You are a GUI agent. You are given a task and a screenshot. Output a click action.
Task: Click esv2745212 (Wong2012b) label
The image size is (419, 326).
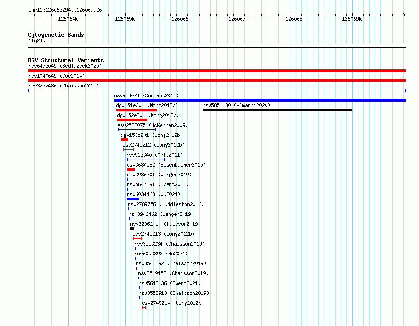tap(153, 145)
